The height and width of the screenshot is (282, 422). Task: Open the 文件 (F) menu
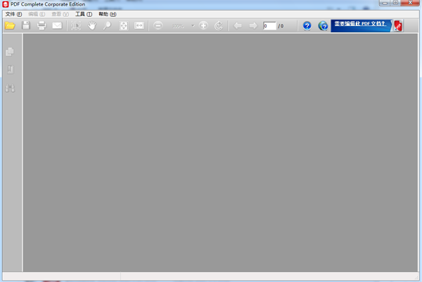(x=14, y=14)
